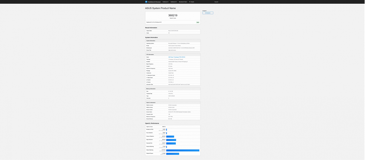Click the Codename row
Viewport: 365px width, 160px height.
173,73
